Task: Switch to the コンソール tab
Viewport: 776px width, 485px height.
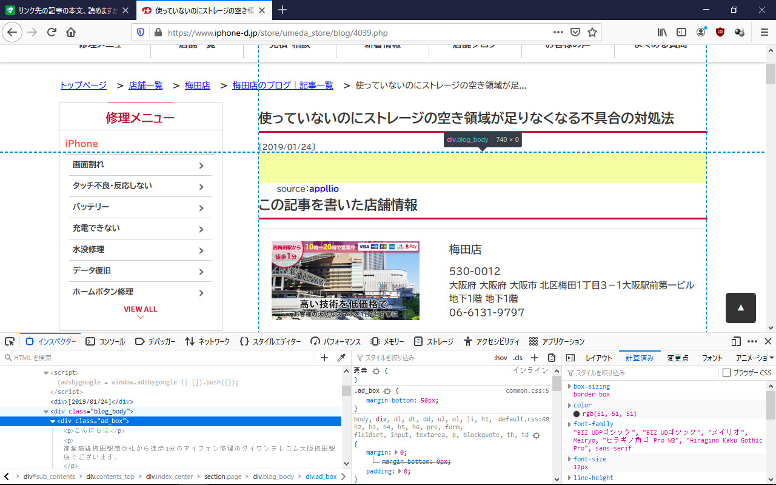Action: click(x=105, y=341)
